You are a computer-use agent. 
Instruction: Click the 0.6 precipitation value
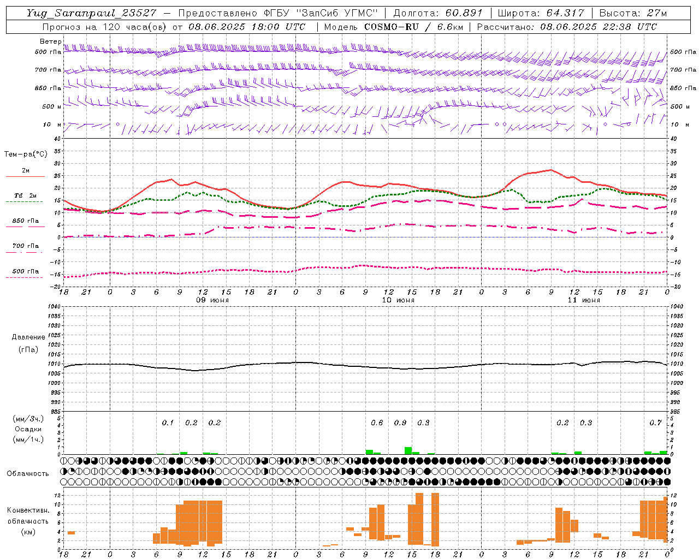click(x=377, y=423)
